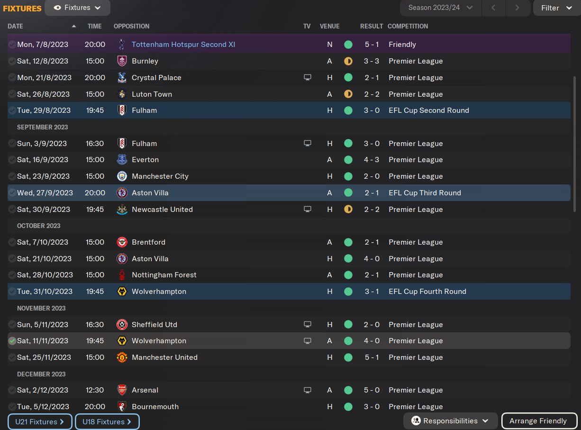This screenshot has width=581, height=430.
Task: Sort fixtures by Date column header
Action: click(16, 26)
